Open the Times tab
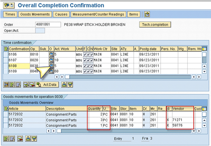Image resolution: width=211 pixels, height=146 pixels. (10, 14)
